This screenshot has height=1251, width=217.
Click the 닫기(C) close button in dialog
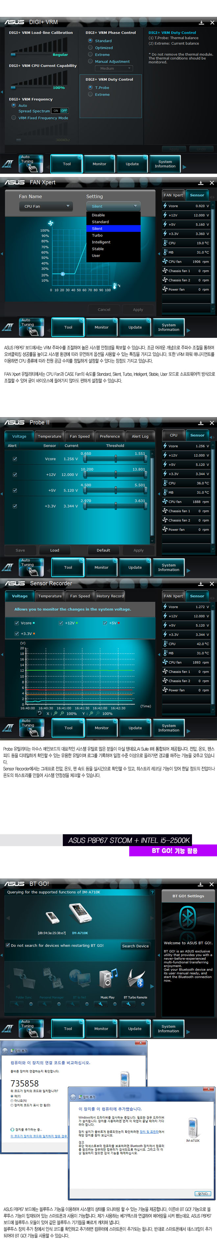[203, 1193]
